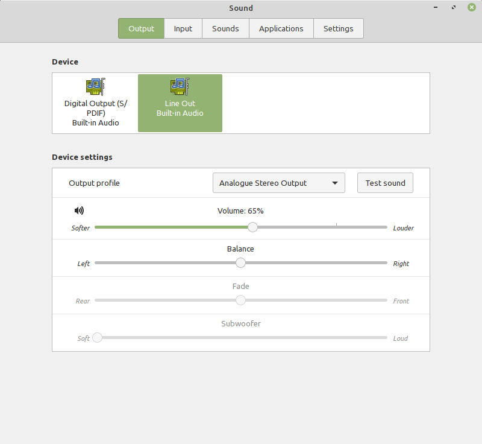Screen dimensions: 482x444
Task: Switch to the Settings tab
Action: coord(339,28)
